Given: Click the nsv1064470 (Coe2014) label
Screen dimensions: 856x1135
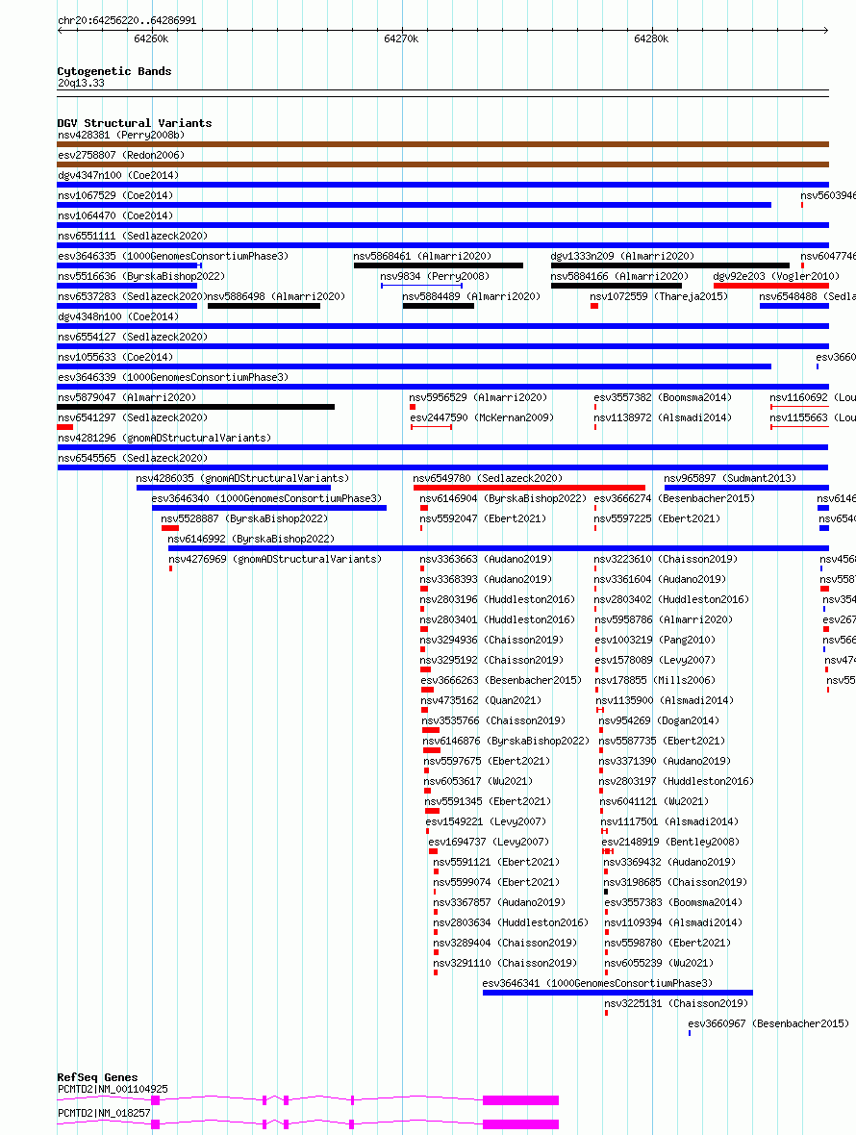Looking at the screenshot, I should pos(115,215).
